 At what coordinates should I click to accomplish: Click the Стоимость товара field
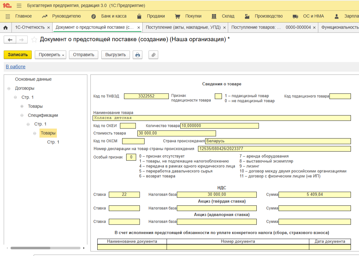177,133
